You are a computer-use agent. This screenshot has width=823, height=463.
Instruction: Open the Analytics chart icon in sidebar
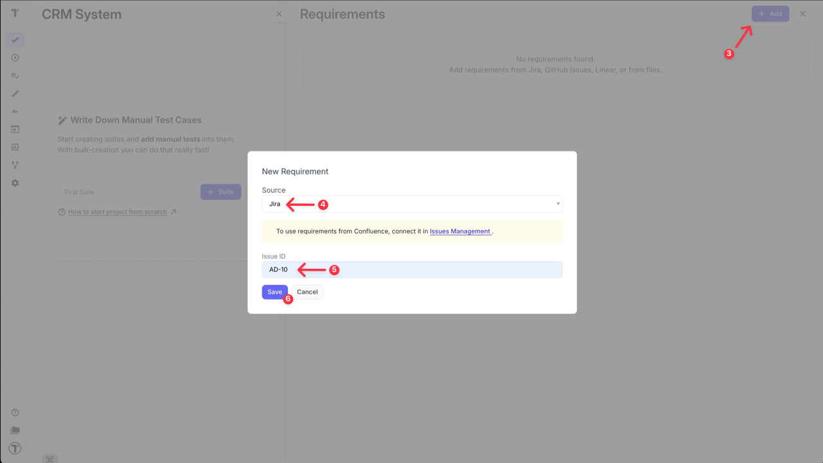(15, 147)
